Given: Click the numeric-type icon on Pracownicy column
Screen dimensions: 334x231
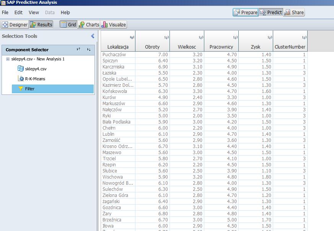Looking at the screenshot, I should pyautogui.click(x=235, y=37).
